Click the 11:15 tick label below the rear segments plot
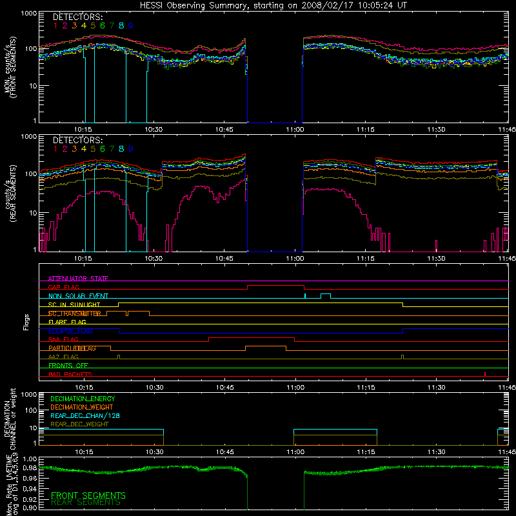Image resolution: width=516 pixels, height=516 pixels. [365, 259]
